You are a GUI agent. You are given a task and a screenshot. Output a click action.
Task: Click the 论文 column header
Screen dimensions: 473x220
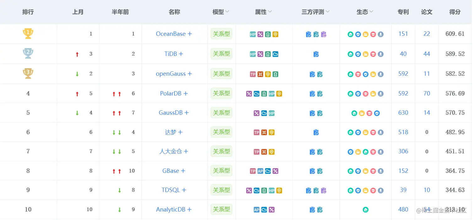click(x=427, y=12)
